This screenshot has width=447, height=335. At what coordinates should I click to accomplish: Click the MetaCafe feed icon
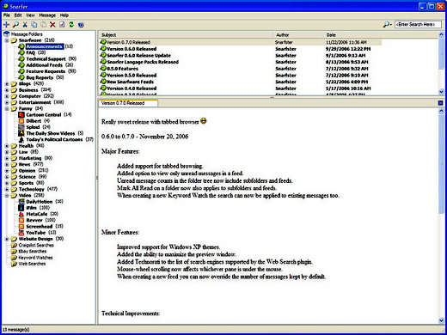click(x=21, y=214)
